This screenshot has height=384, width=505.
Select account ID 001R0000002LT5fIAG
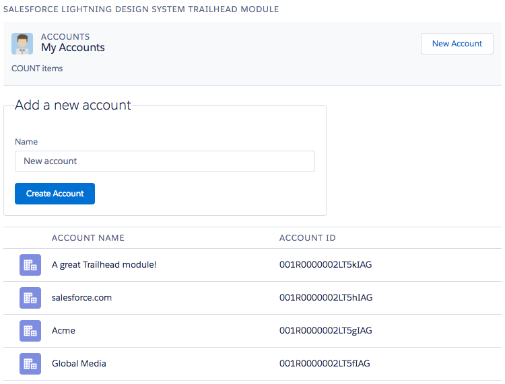point(325,363)
